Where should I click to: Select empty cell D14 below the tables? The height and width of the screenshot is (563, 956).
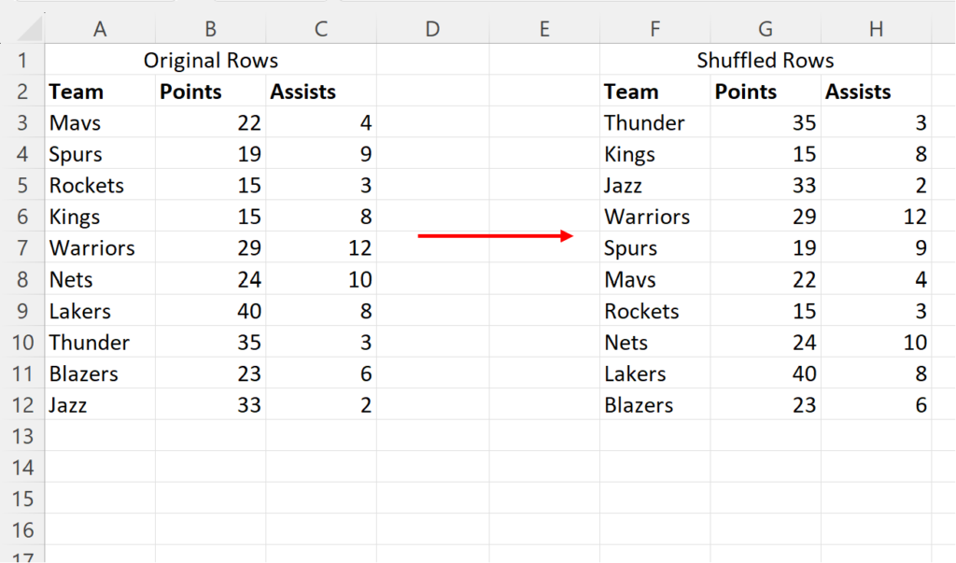pyautogui.click(x=432, y=467)
